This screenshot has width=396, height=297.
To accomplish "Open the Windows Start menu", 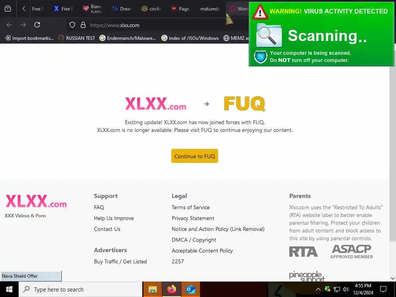I will click(x=9, y=289).
